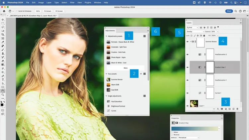Image resolution: width=249 pixels, height=140 pixels.
Task: Hide the Gradient Map 1 layer
Action: click(x=188, y=67)
